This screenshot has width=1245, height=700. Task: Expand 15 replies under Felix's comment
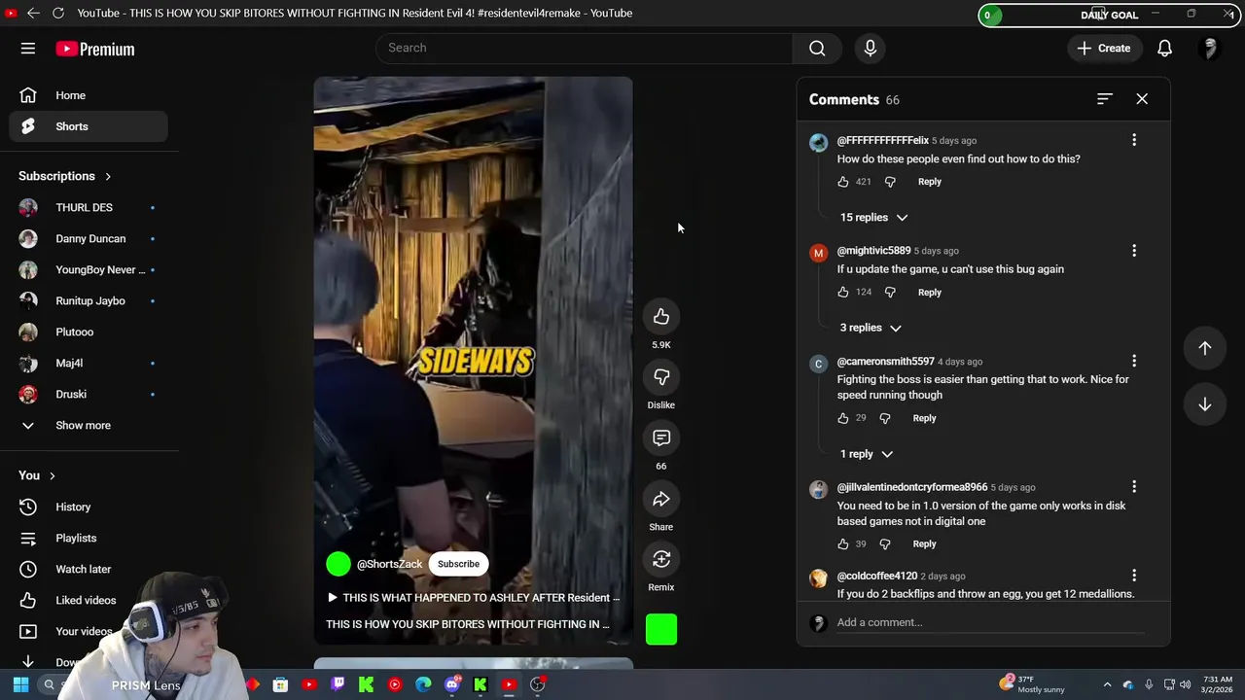pyautogui.click(x=873, y=218)
